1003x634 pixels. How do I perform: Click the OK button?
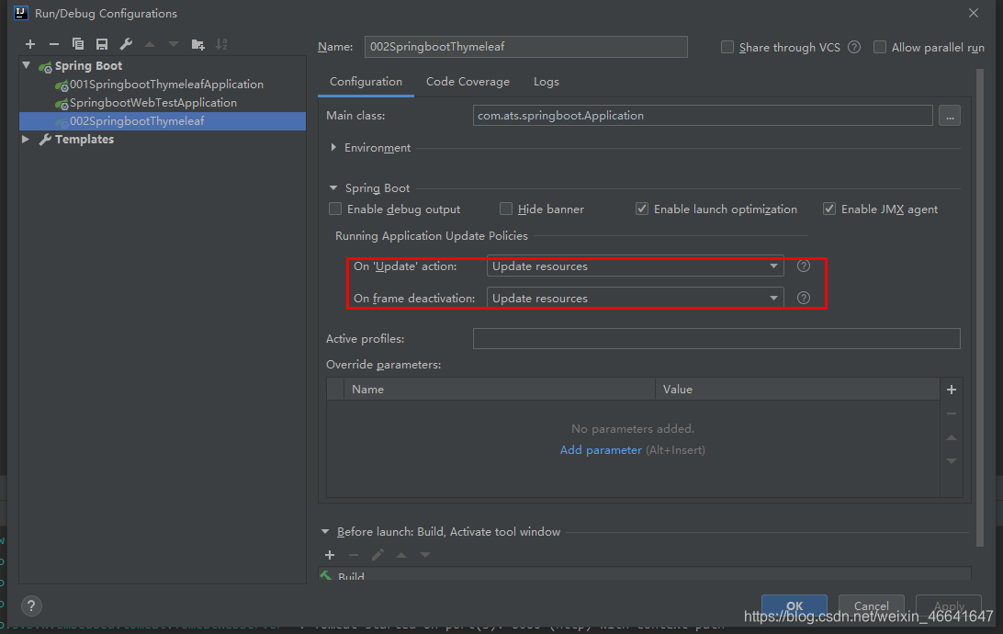[795, 606]
